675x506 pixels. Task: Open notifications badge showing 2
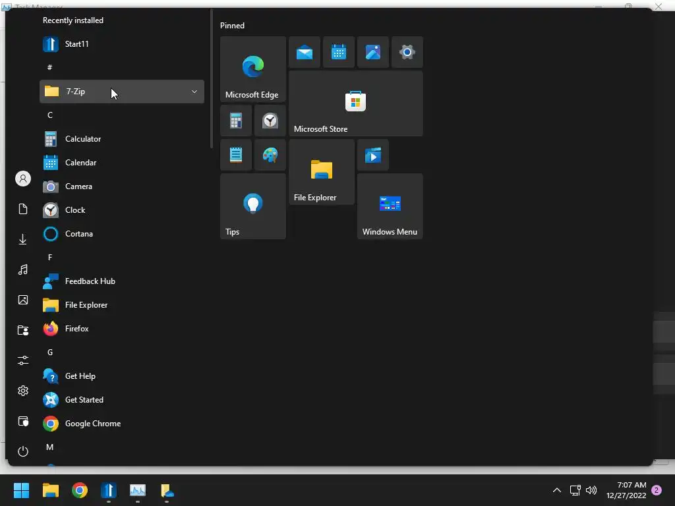657,490
